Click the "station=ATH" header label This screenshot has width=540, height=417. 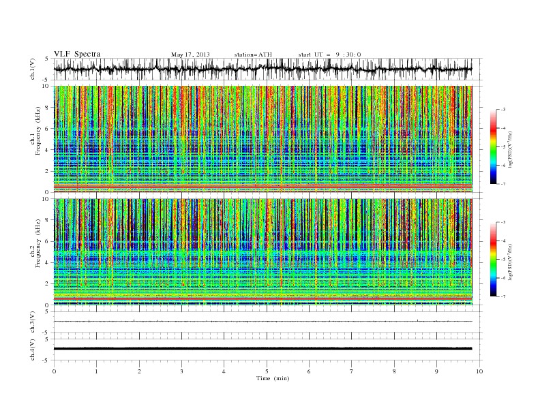coord(253,55)
